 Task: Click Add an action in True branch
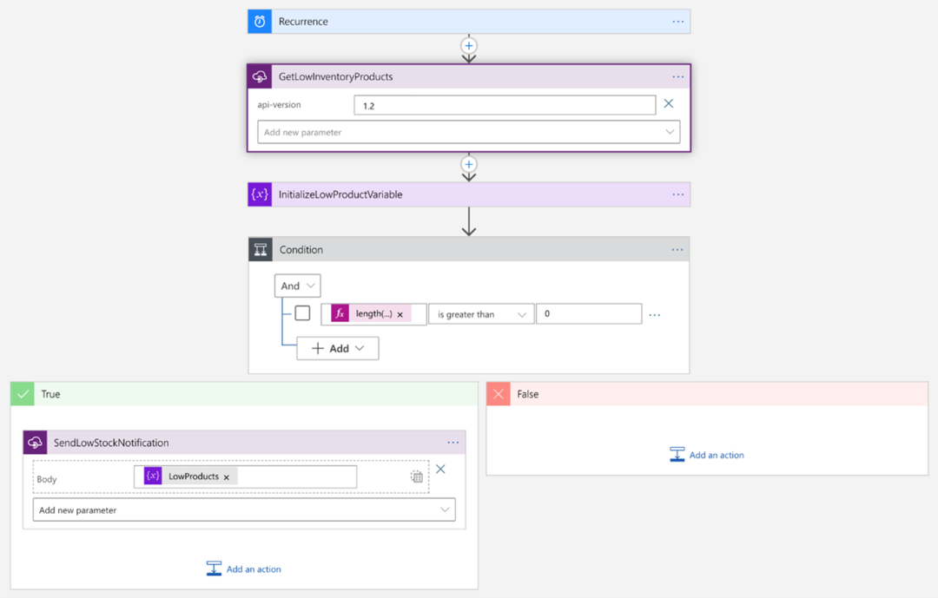point(244,568)
